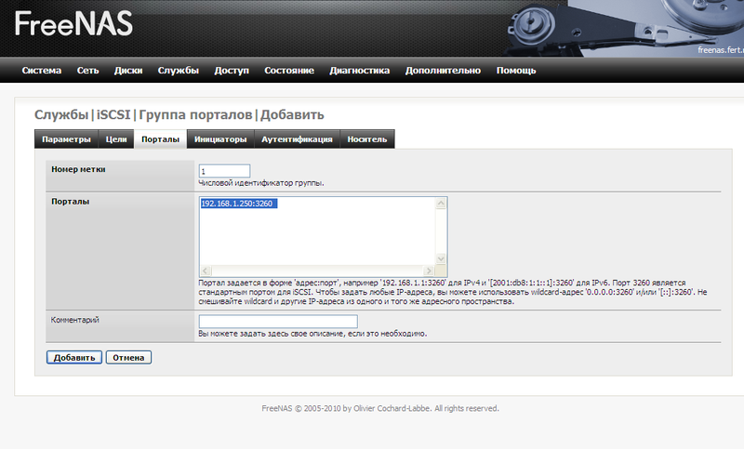The width and height of the screenshot is (744, 449).
Task: Select the Порталы tab
Action: (160, 139)
